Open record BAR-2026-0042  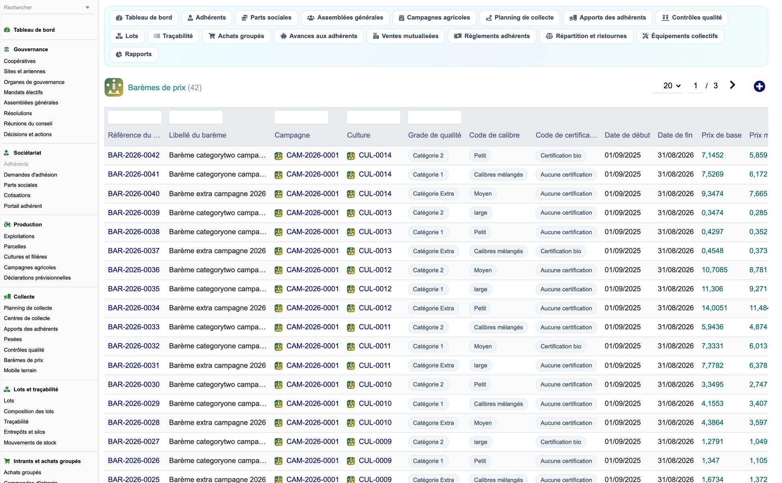[134, 155]
